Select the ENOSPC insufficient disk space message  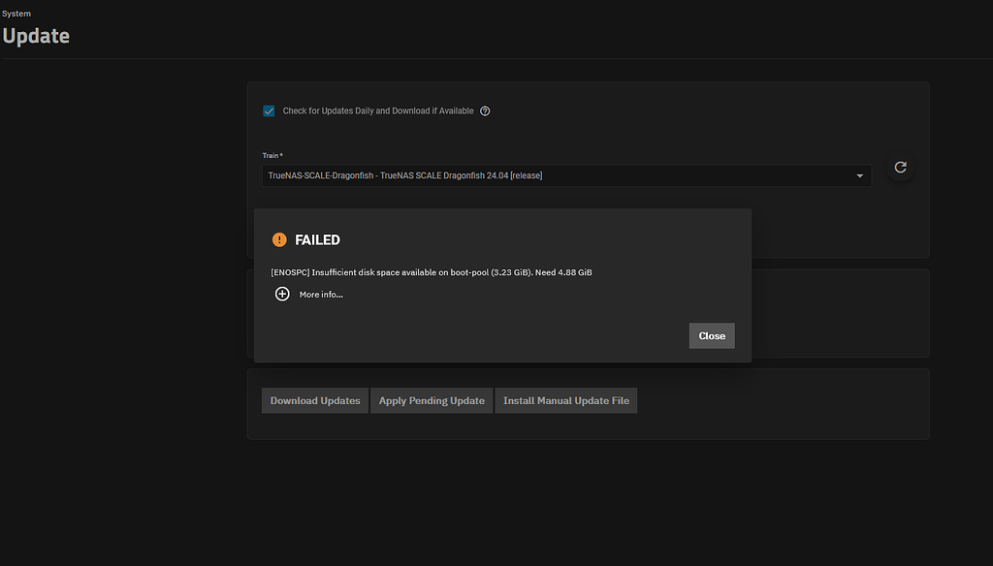click(430, 272)
